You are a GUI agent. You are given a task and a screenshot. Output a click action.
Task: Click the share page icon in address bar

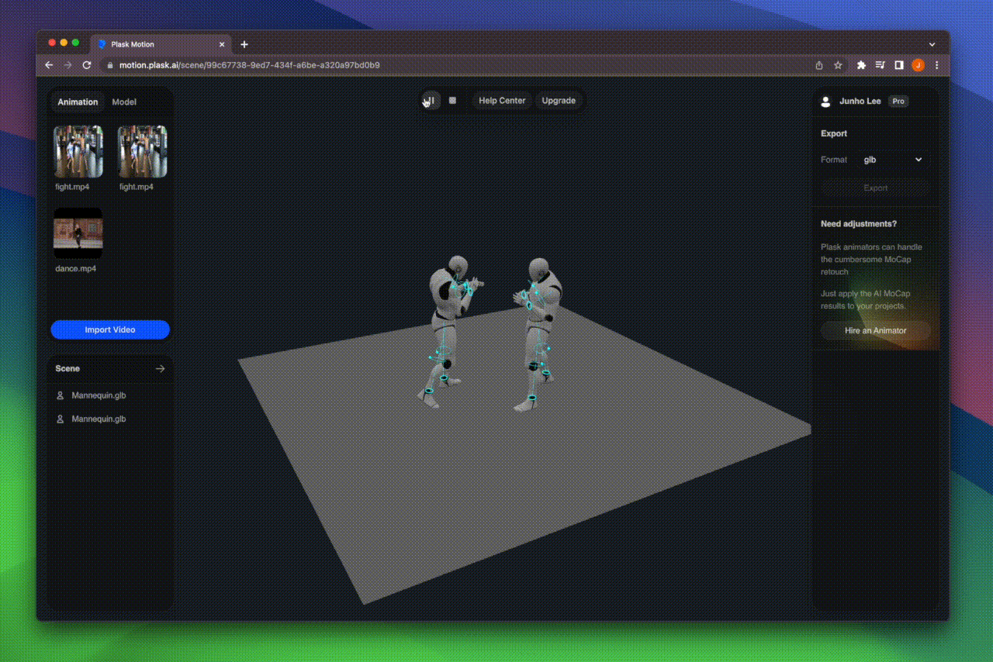pyautogui.click(x=819, y=66)
